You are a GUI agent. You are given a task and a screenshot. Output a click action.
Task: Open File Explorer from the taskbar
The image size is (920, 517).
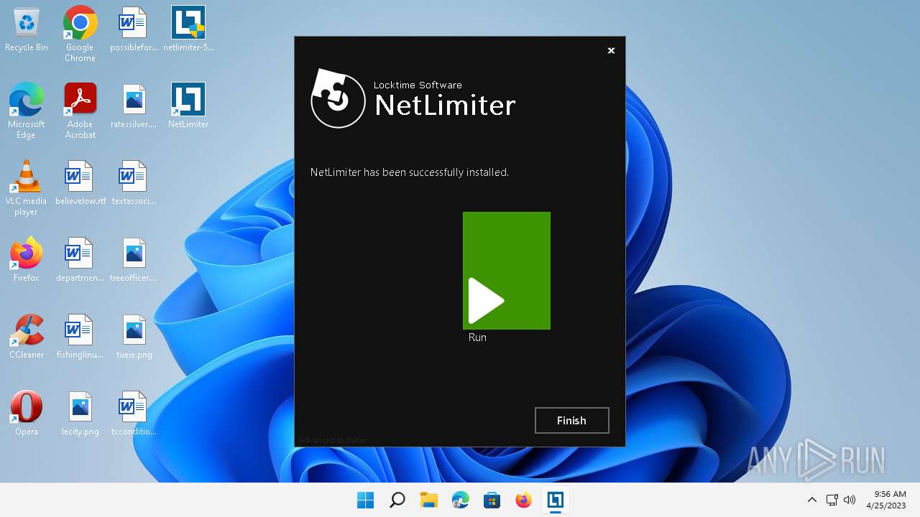click(x=428, y=500)
